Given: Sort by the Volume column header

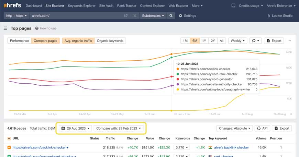Looking at the screenshot, I should (261, 138).
